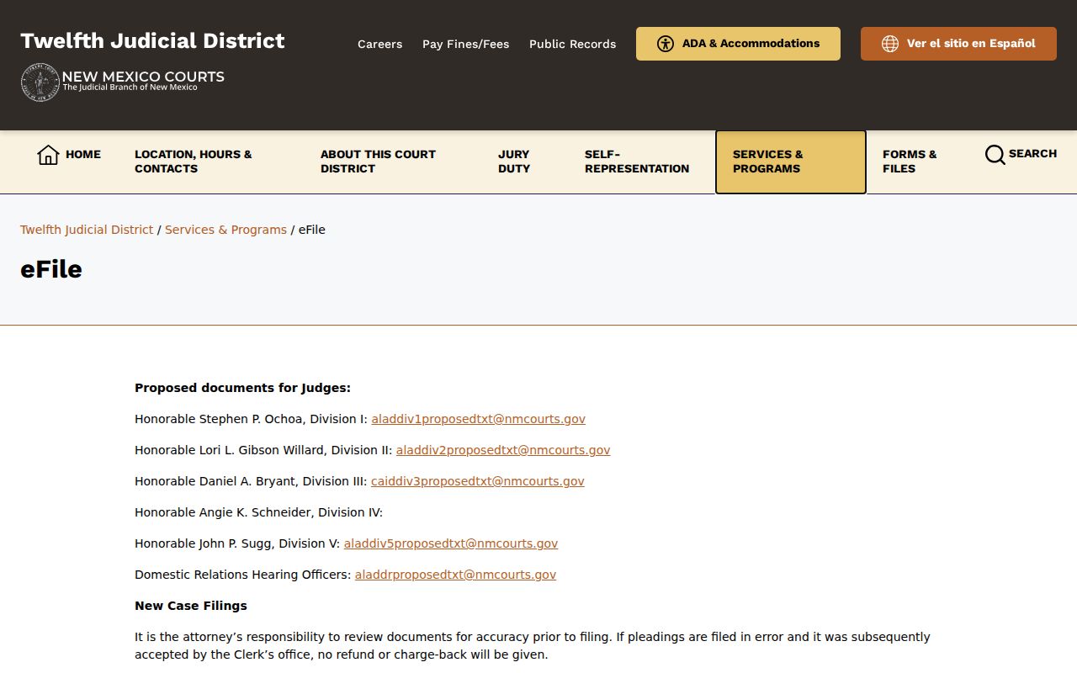Image resolution: width=1077 pixels, height=673 pixels.
Task: Click 'Honorable Angie K. Schneider, Division IV:' text
Action: [258, 512]
